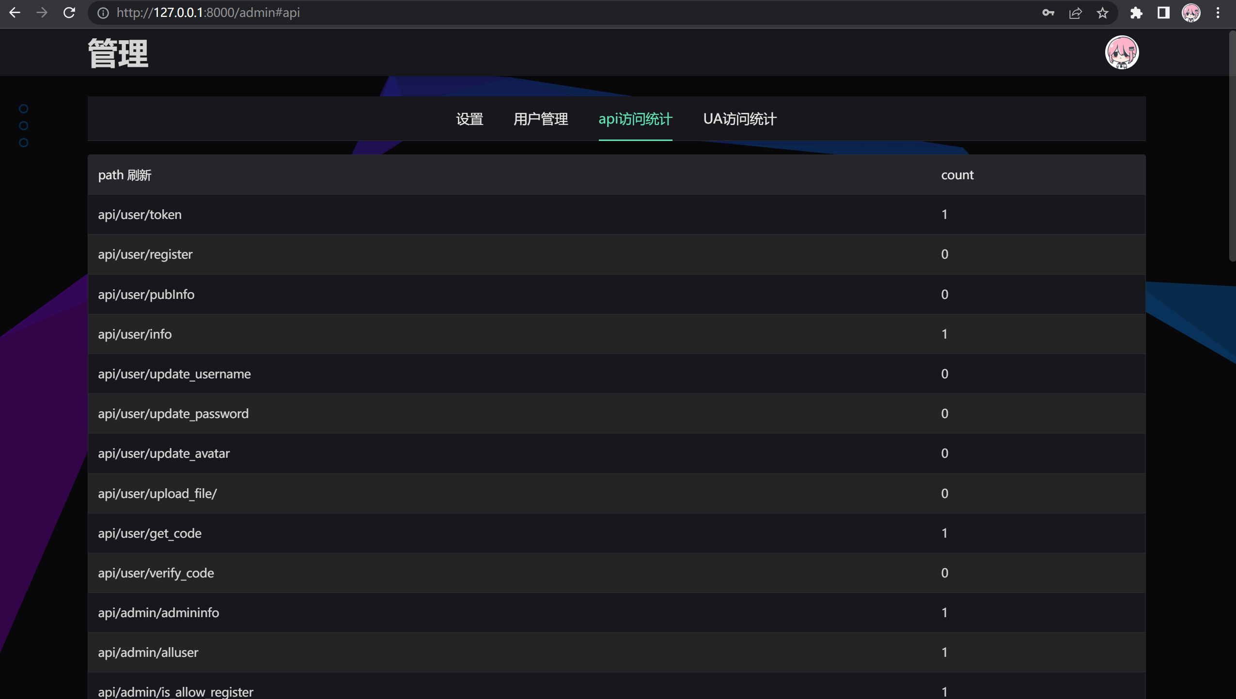
Task: Select the api/user/pubInfo path
Action: (146, 295)
